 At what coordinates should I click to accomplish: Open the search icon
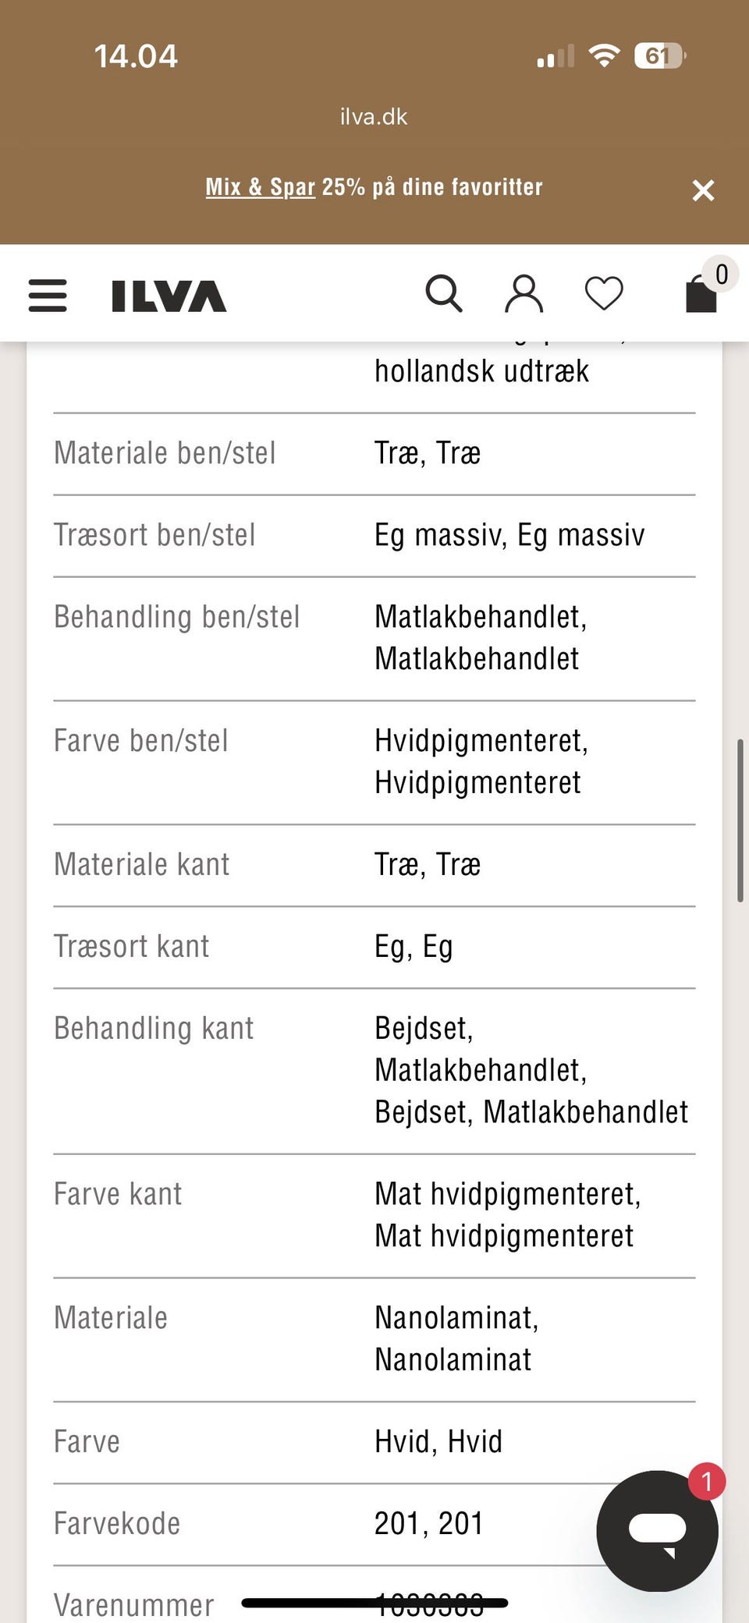coord(444,293)
